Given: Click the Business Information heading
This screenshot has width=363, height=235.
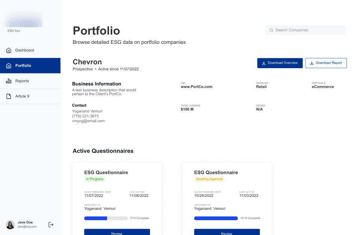Looking at the screenshot, I should [97, 84].
